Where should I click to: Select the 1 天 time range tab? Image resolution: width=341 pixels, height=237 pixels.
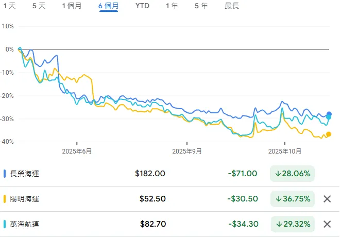tap(10, 6)
